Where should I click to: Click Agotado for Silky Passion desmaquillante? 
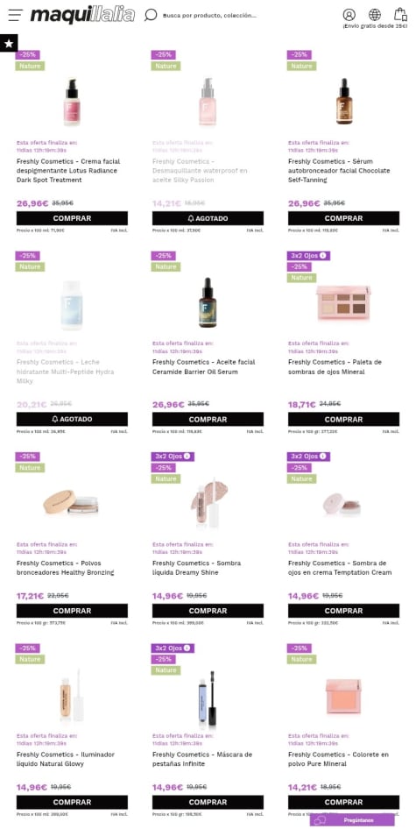(208, 218)
